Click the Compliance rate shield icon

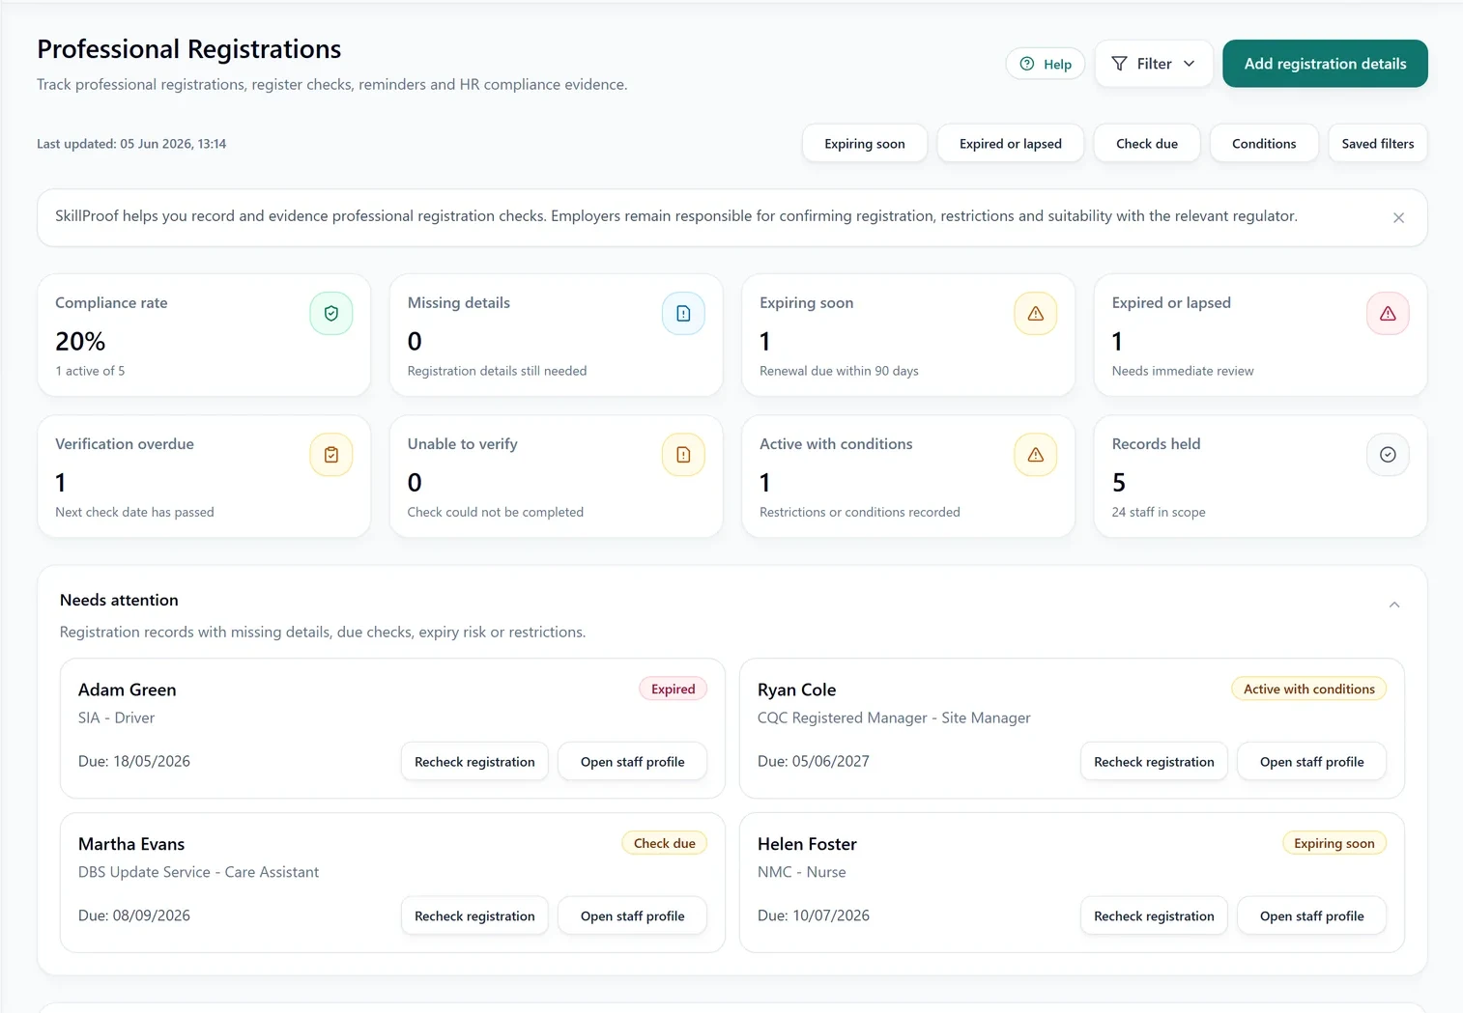click(x=331, y=314)
